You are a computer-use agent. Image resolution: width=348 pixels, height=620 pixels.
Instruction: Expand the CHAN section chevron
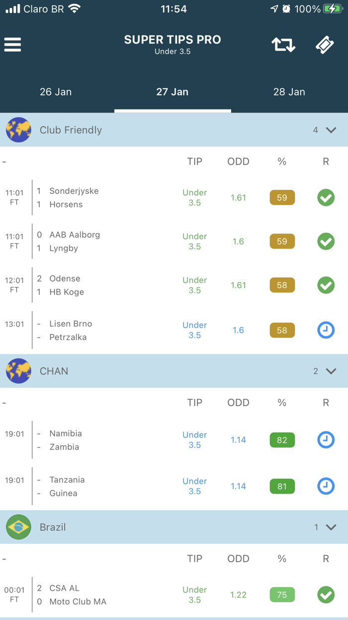(x=330, y=371)
